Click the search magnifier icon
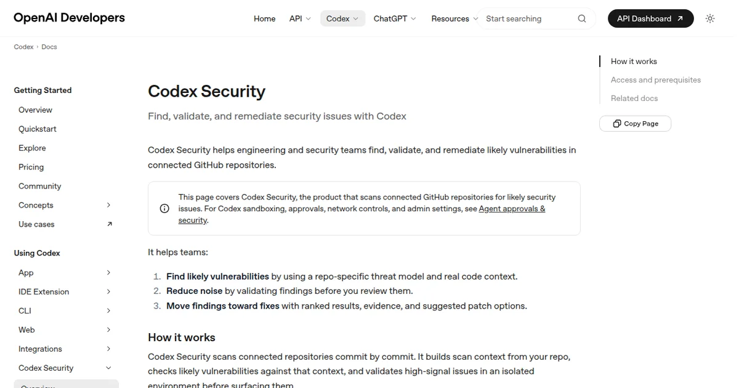Viewport: 739px width, 388px height. tap(581, 18)
